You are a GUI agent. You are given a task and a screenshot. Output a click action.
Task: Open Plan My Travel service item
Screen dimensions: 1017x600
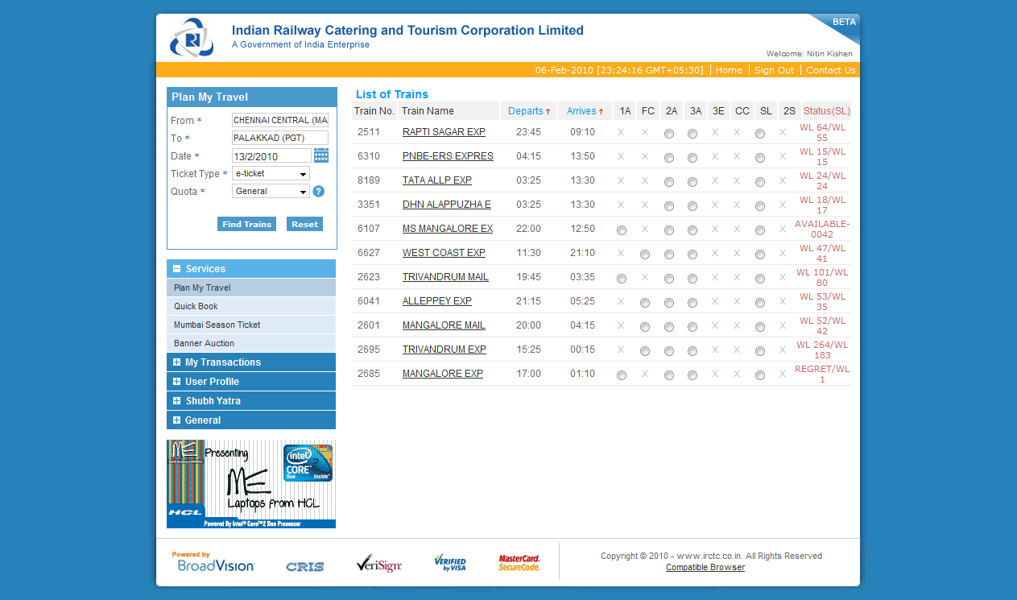[x=251, y=288]
